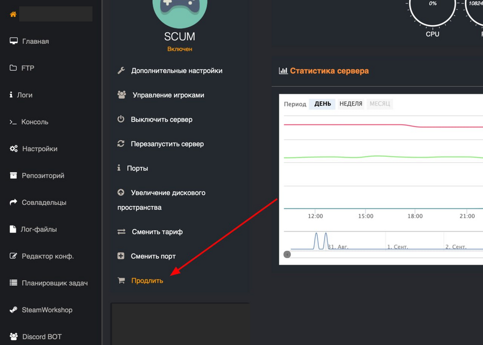Click Перезапустить сервер
Image resolution: width=483 pixels, height=345 pixels.
pyautogui.click(x=167, y=144)
